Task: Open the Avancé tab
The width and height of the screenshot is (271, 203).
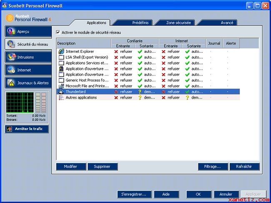Action: (227, 22)
